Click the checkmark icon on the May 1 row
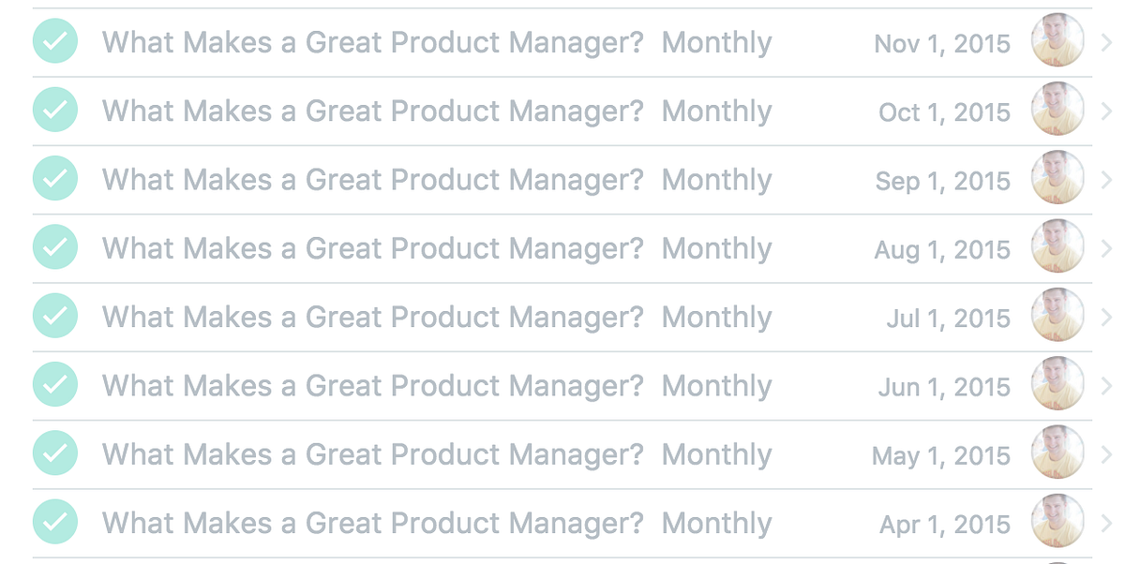1125x564 pixels. [x=54, y=453]
